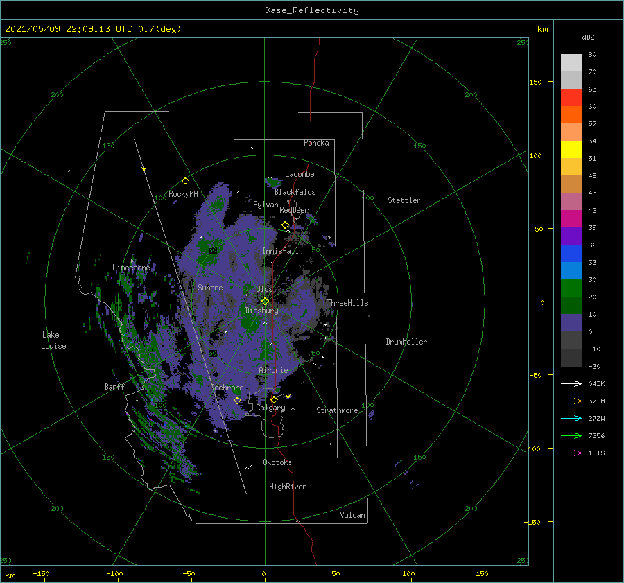Click the Lake Louise label
This screenshot has width=624, height=583.
[53, 340]
